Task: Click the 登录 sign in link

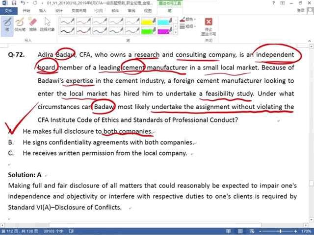Action: tap(301, 10)
